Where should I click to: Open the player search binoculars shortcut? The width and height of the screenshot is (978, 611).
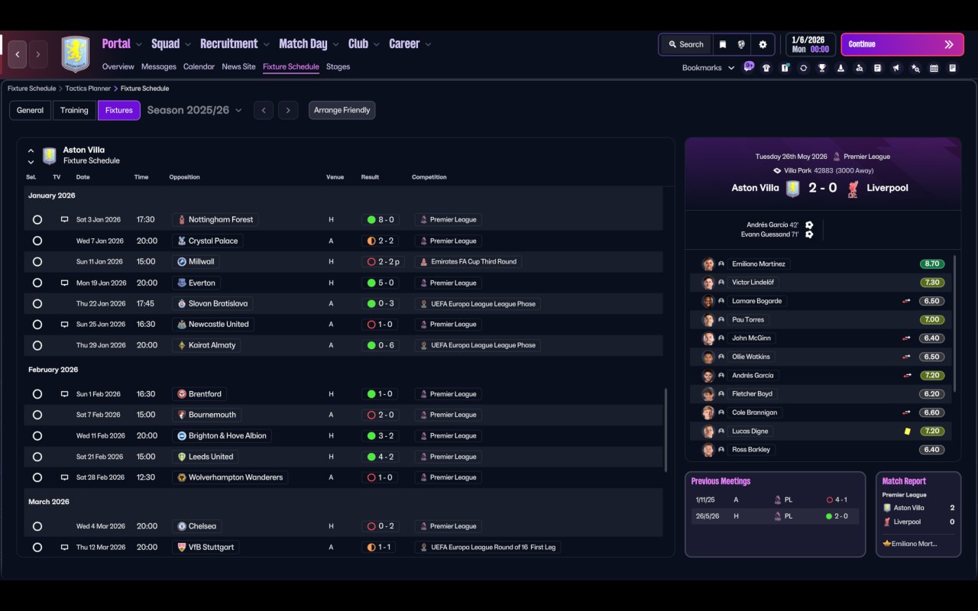pyautogui.click(x=860, y=68)
